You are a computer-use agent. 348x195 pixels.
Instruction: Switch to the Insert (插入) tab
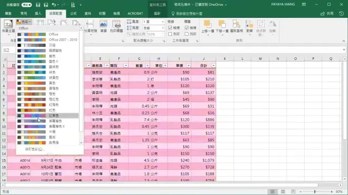[38, 14]
